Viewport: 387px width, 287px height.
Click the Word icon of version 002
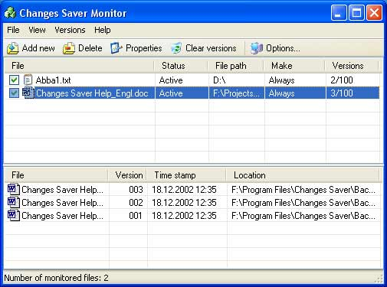coord(14,203)
